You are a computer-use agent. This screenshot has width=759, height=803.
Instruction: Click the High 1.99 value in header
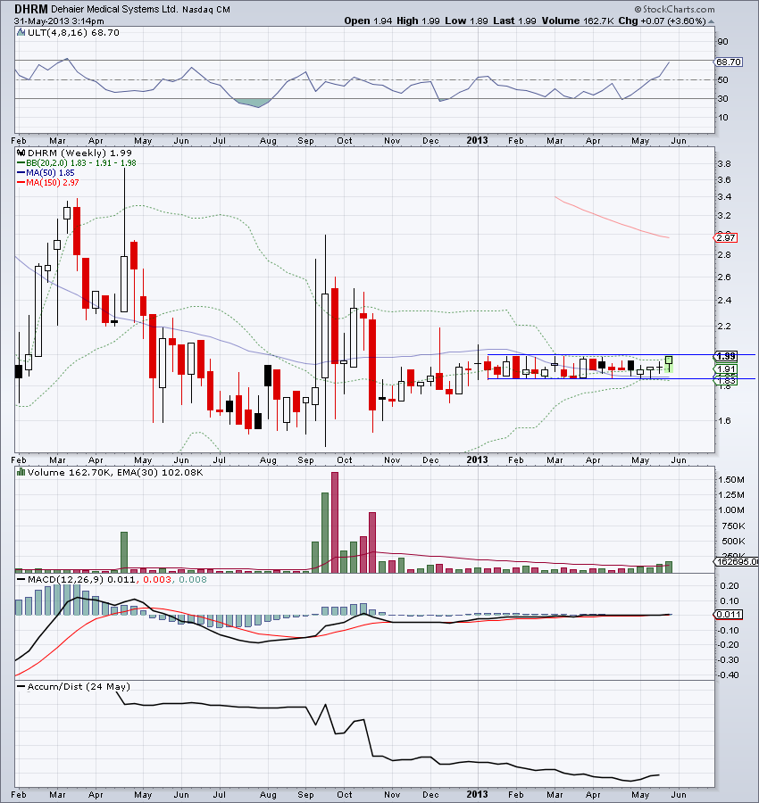pos(418,21)
